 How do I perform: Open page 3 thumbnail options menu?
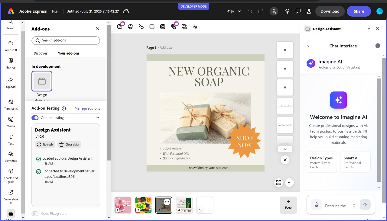[167, 202]
